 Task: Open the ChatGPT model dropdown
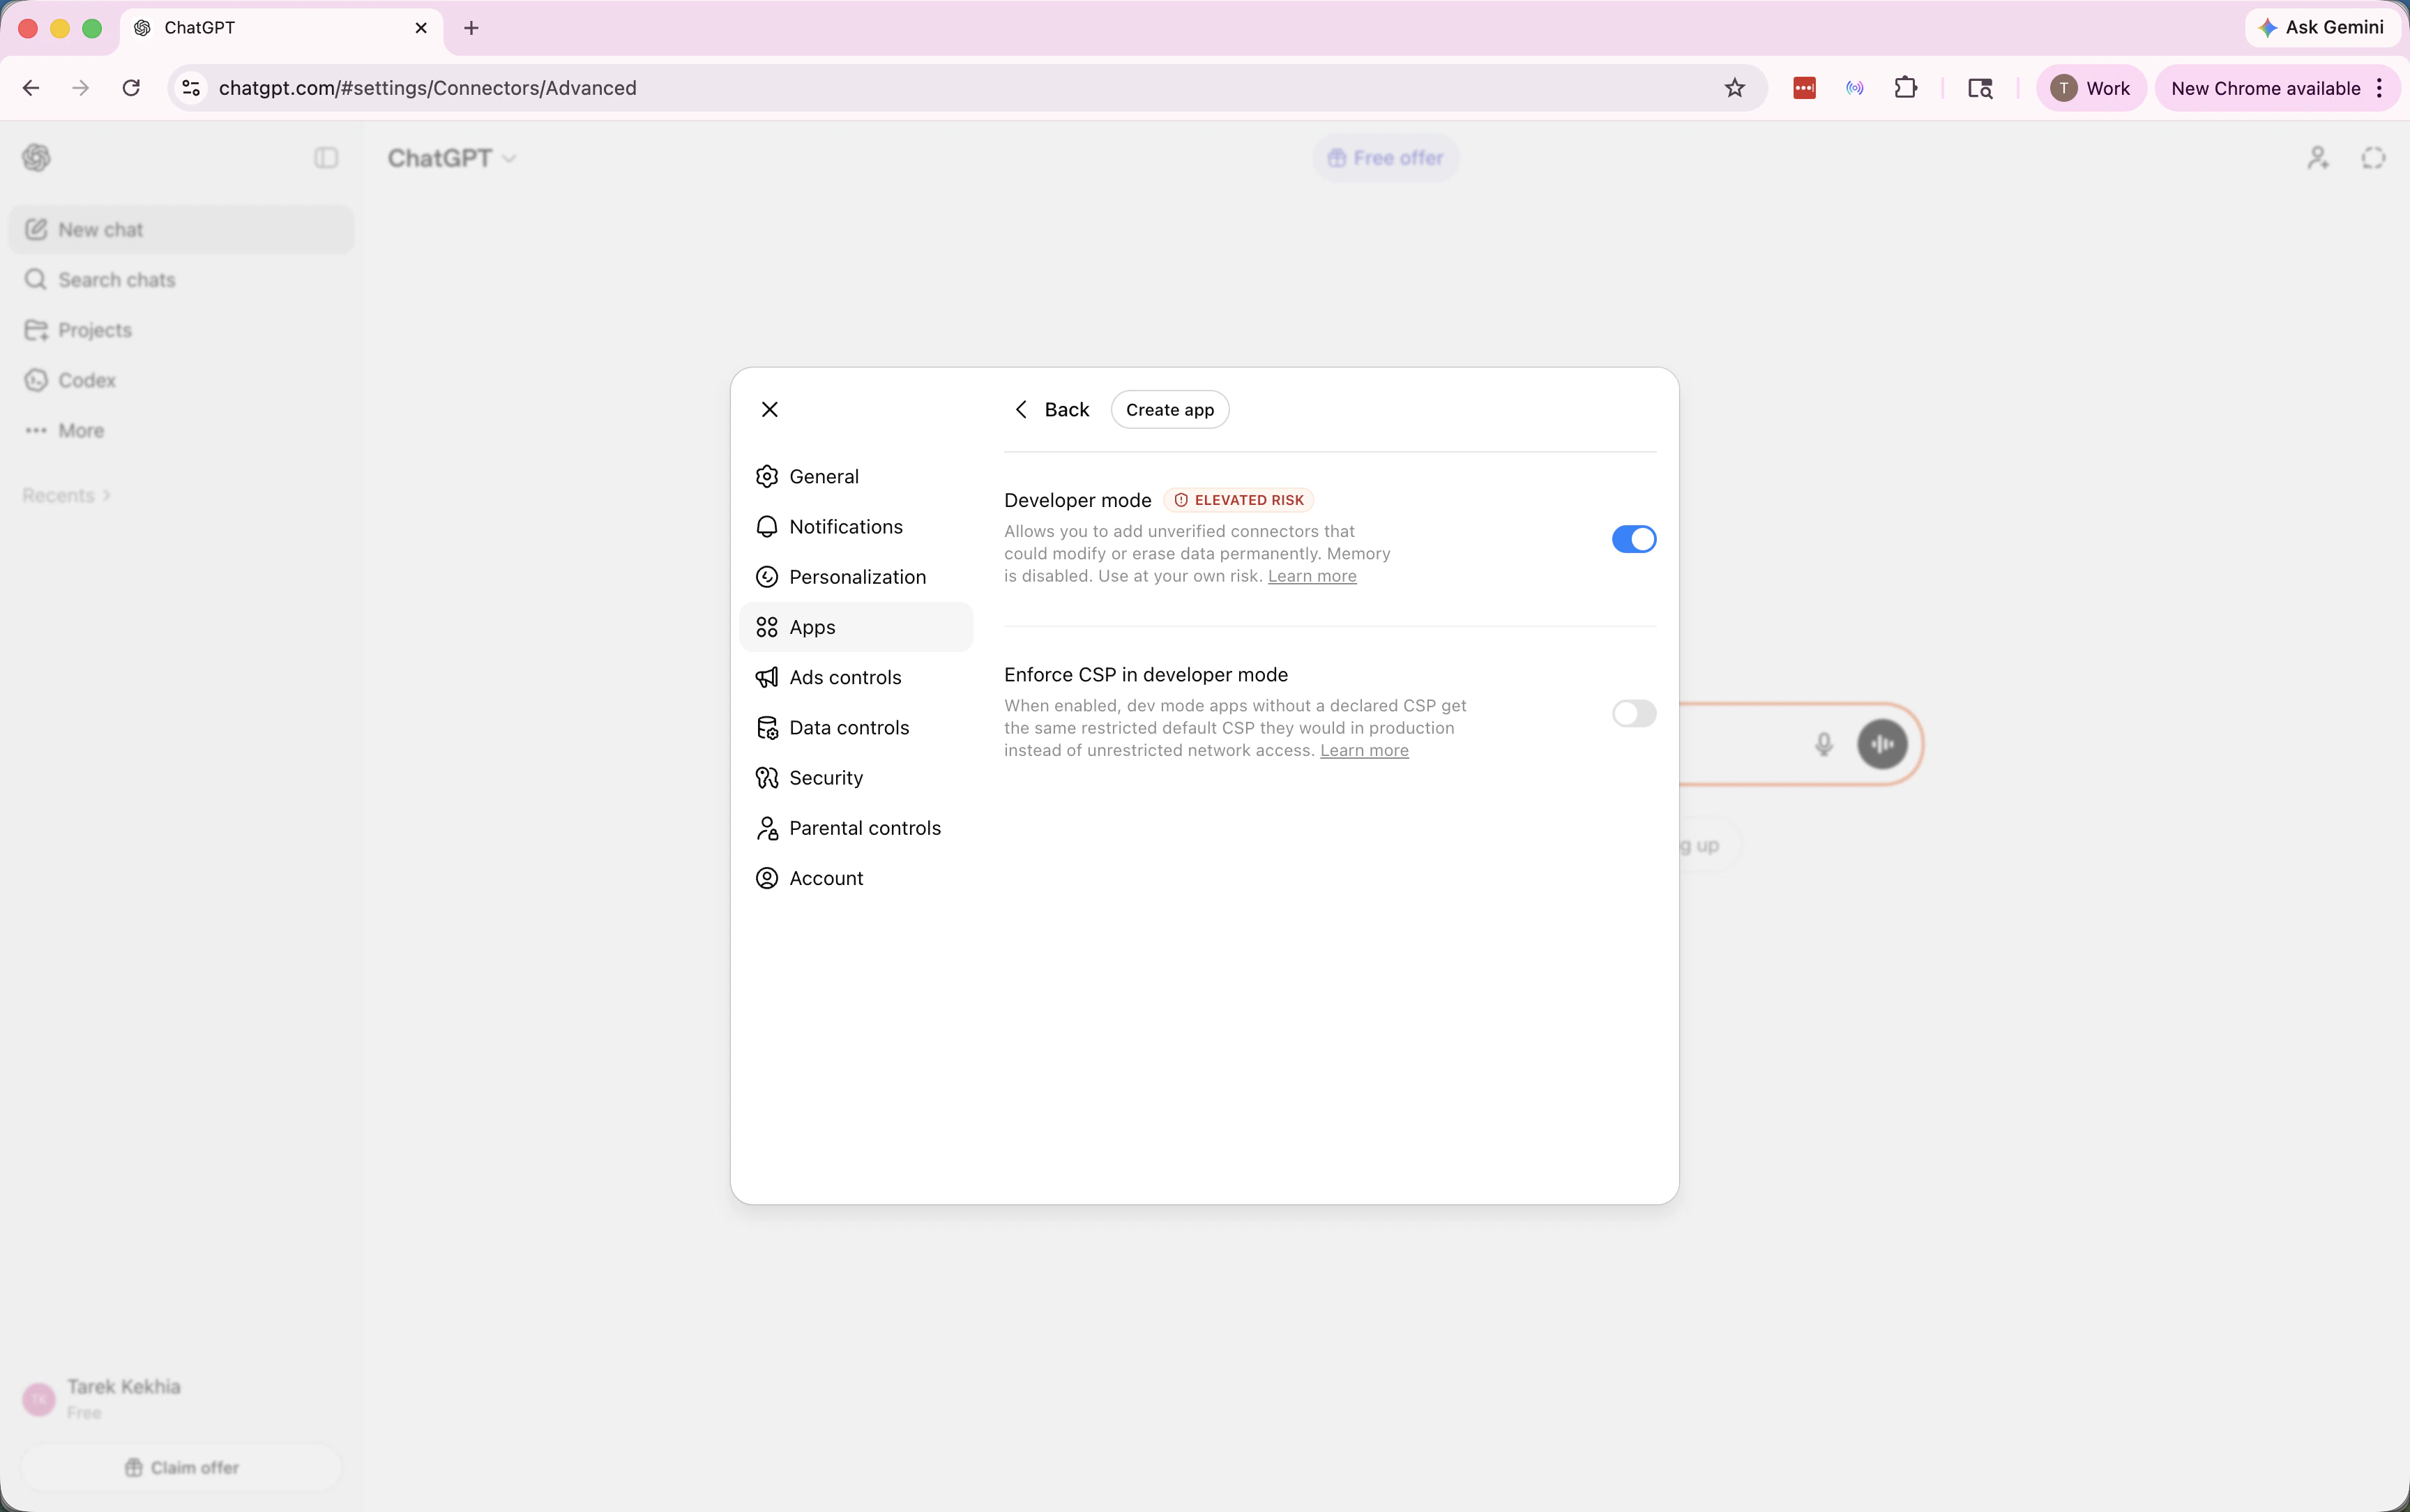[452, 158]
